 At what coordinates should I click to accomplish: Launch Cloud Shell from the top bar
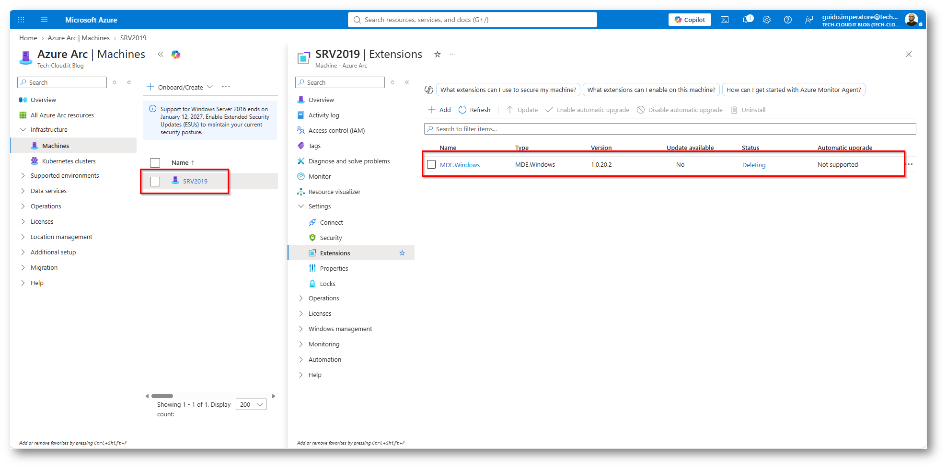point(725,20)
